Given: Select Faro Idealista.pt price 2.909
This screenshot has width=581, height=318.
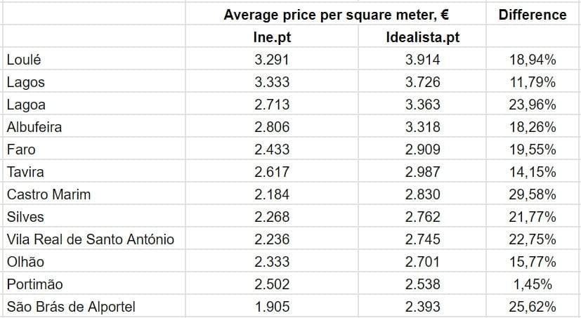Looking at the screenshot, I should (x=422, y=150).
